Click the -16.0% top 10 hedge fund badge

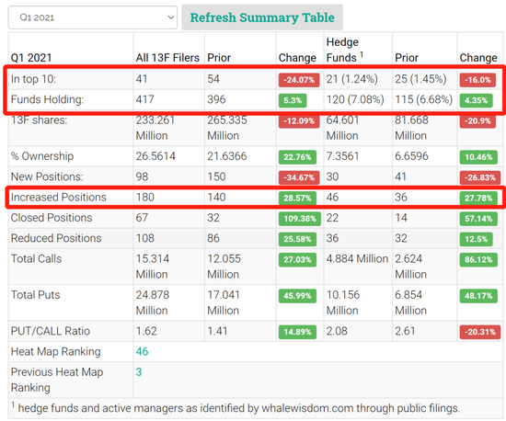tap(477, 80)
